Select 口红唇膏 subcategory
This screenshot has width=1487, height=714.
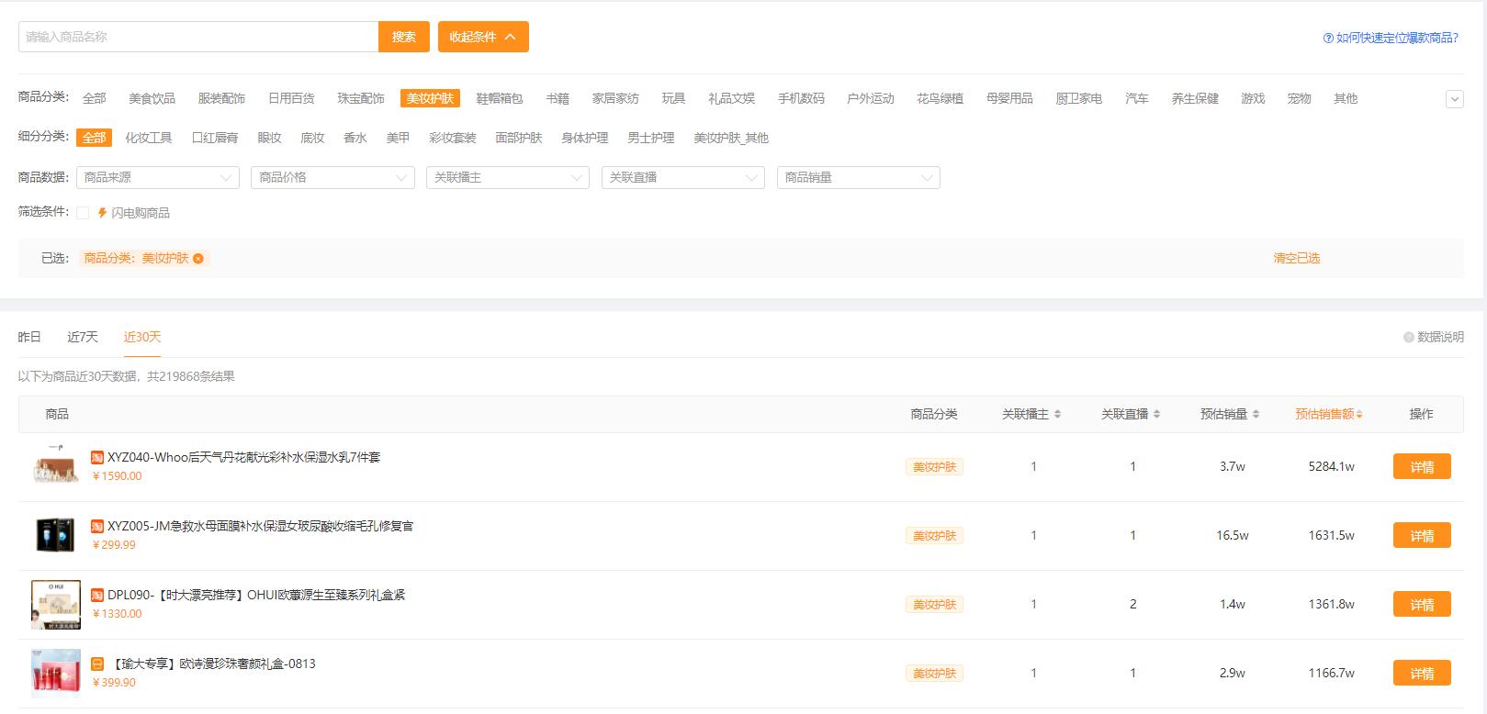click(215, 138)
